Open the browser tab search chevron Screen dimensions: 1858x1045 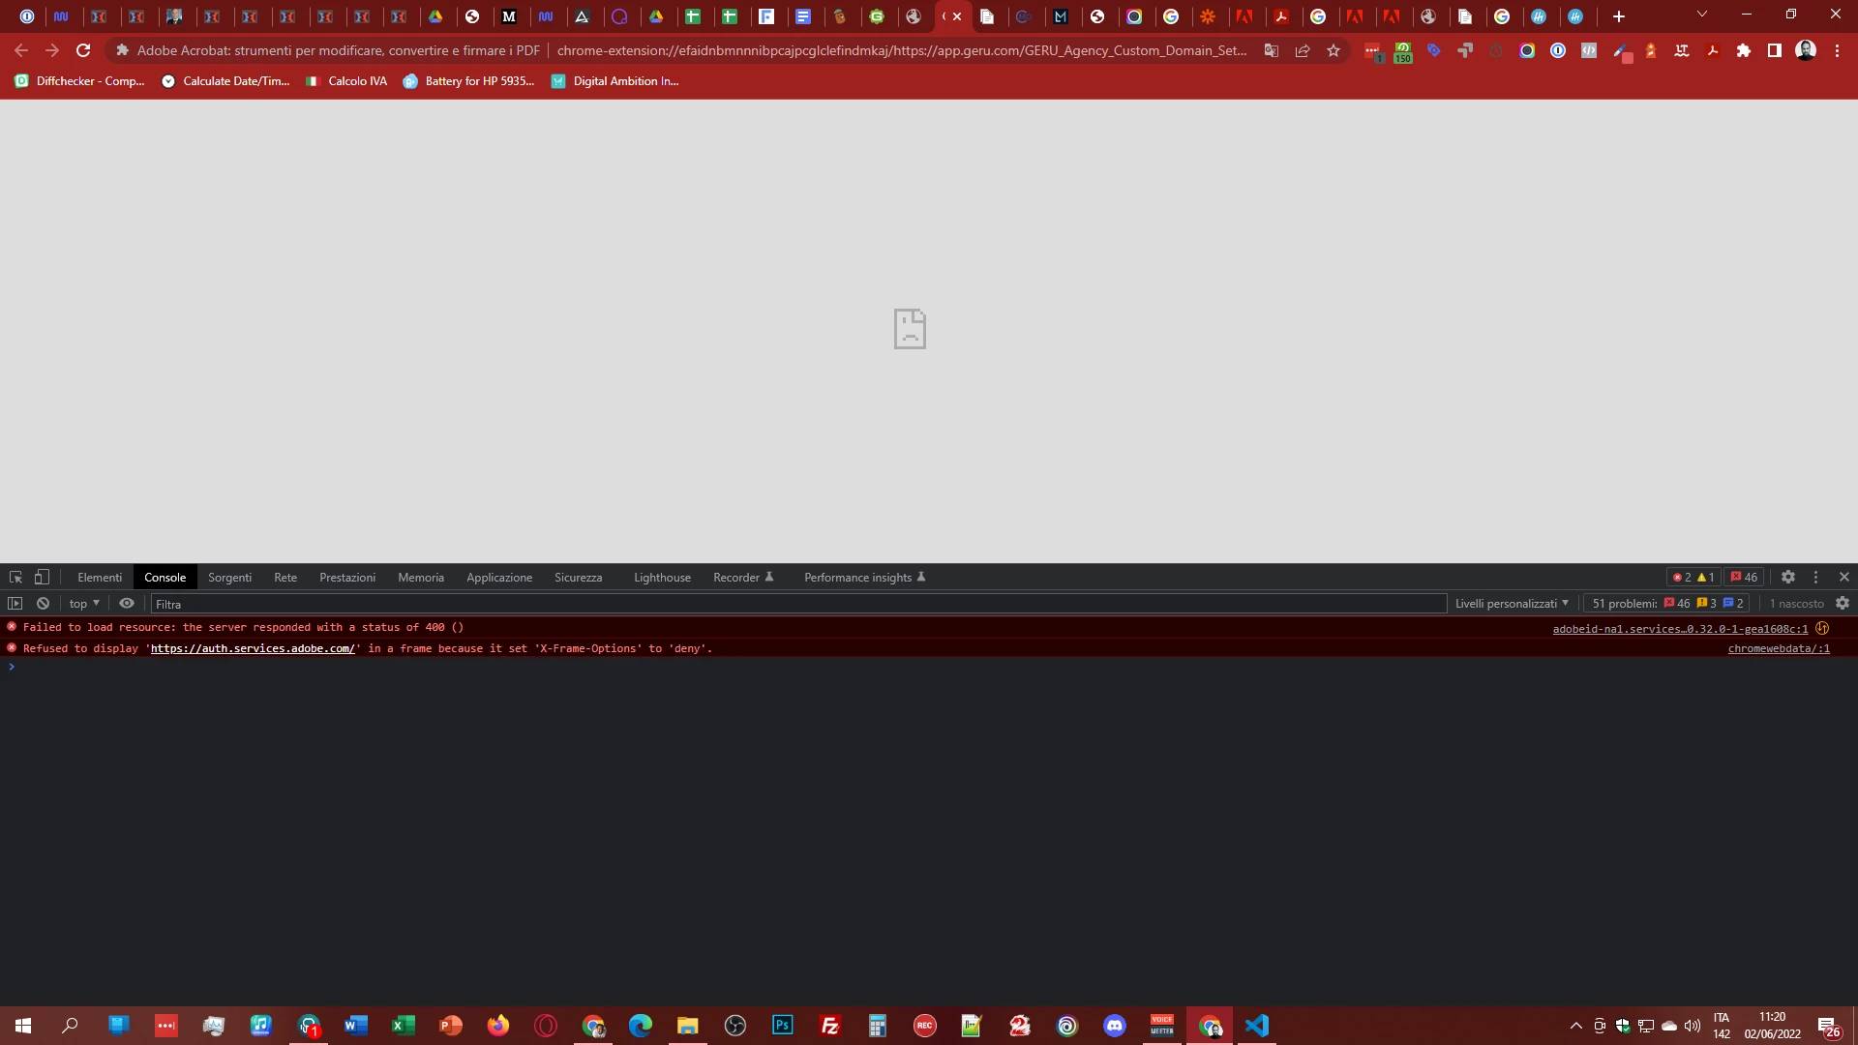[x=1701, y=15]
